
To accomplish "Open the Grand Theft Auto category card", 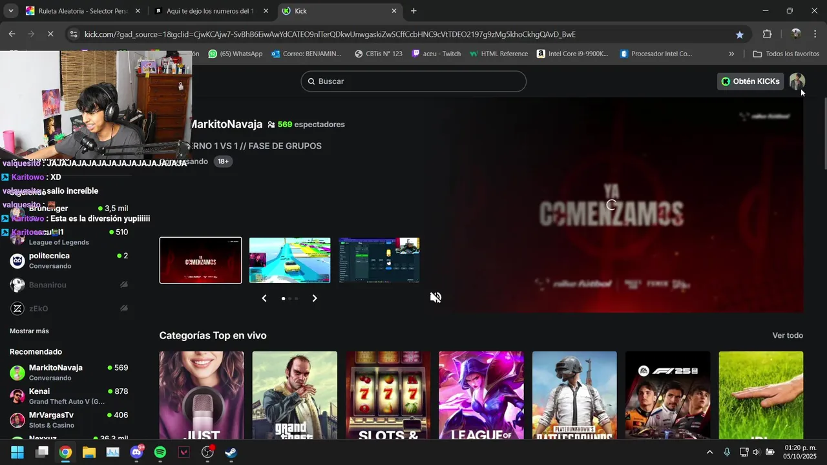I will click(295, 395).
